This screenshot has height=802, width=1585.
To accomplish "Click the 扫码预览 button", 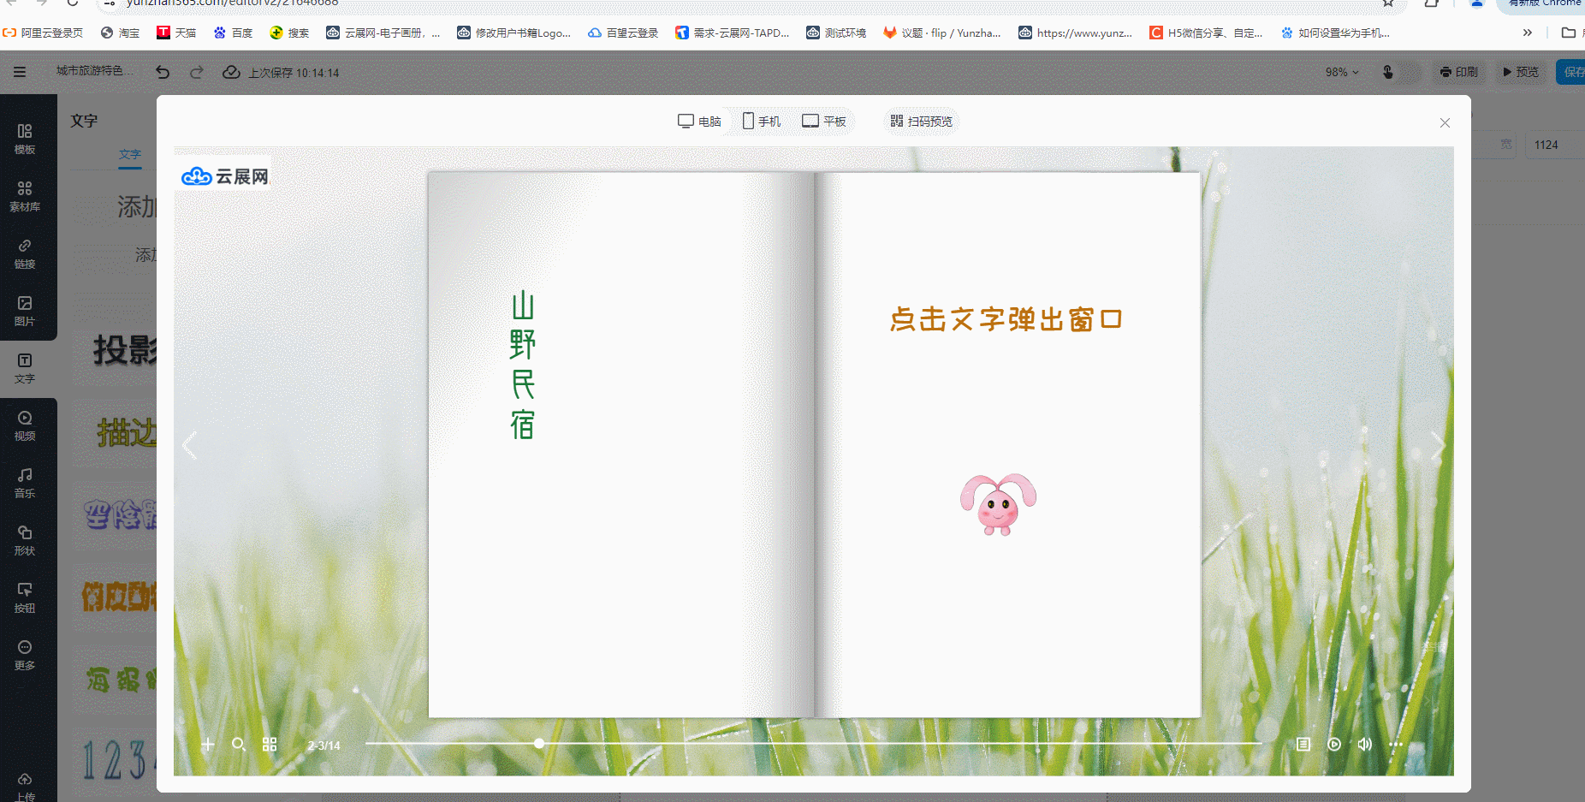I will coord(921,122).
